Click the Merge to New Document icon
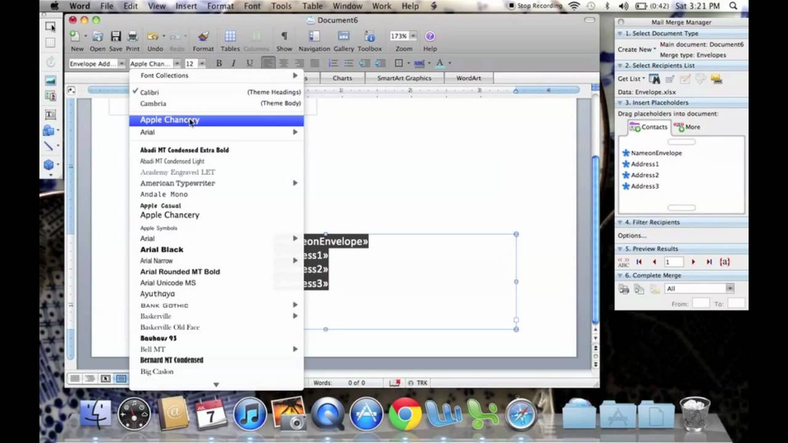The height and width of the screenshot is (443, 788). [640, 289]
